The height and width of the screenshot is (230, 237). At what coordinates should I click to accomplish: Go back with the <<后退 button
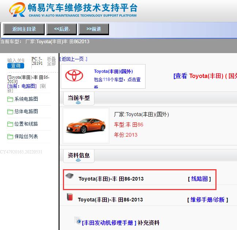[x=62, y=29]
